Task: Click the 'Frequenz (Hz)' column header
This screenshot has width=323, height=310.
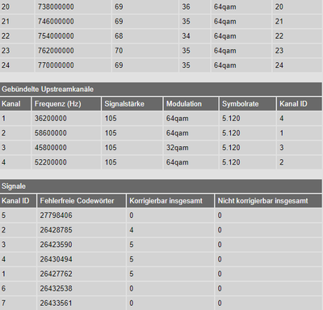Action: click(x=66, y=104)
